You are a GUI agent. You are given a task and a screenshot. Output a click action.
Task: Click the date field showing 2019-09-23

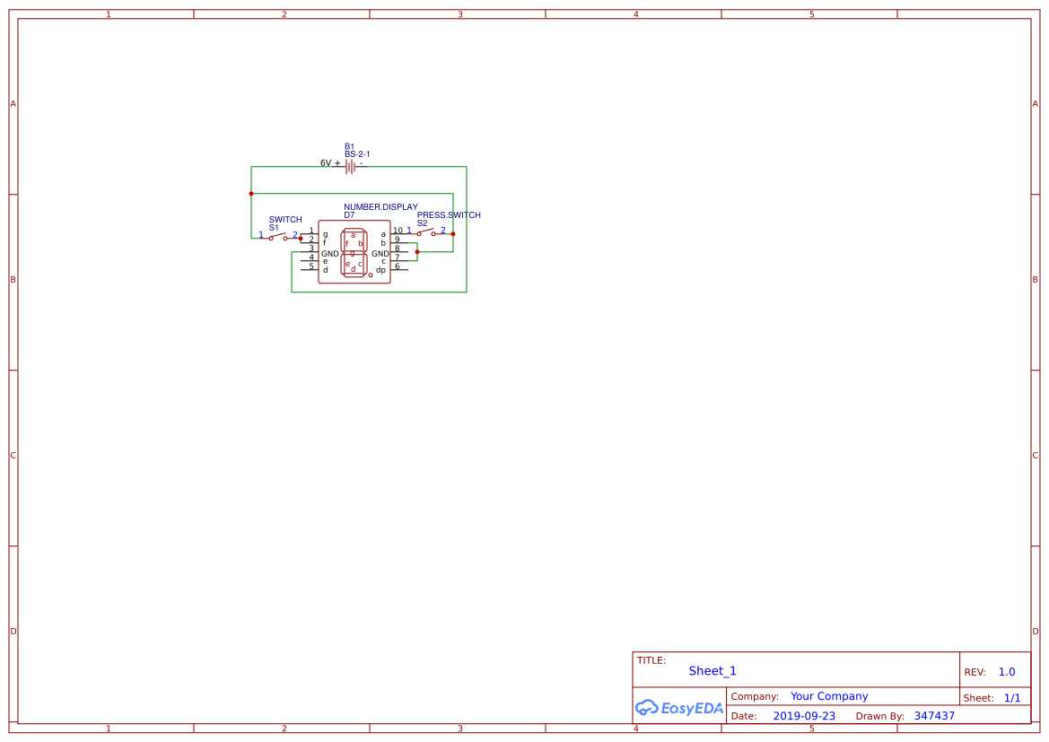pos(804,716)
